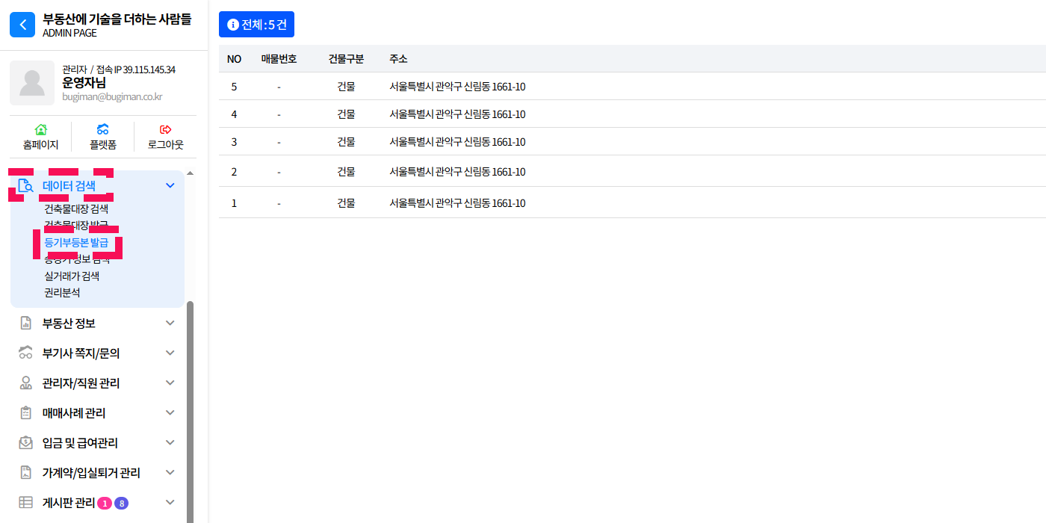1046x523 pixels.
Task: Click the 주소 column header
Action: tap(398, 59)
